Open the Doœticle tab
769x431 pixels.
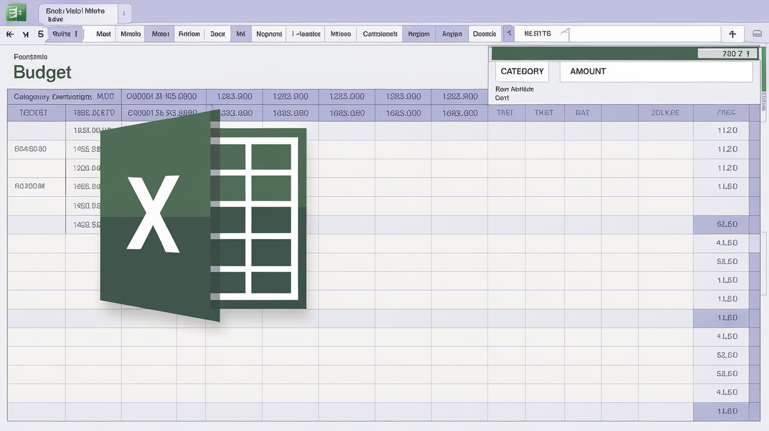pyautogui.click(x=484, y=34)
